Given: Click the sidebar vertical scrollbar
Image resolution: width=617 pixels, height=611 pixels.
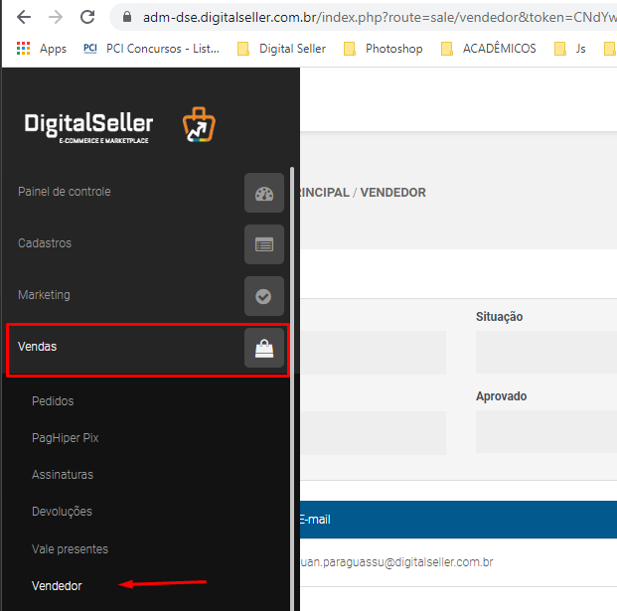Looking at the screenshot, I should click(x=292, y=387).
